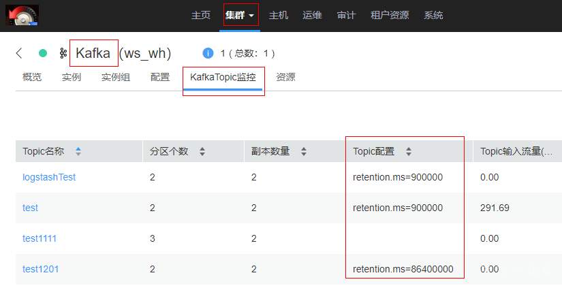Open the 租户资源 menu

[390, 16]
